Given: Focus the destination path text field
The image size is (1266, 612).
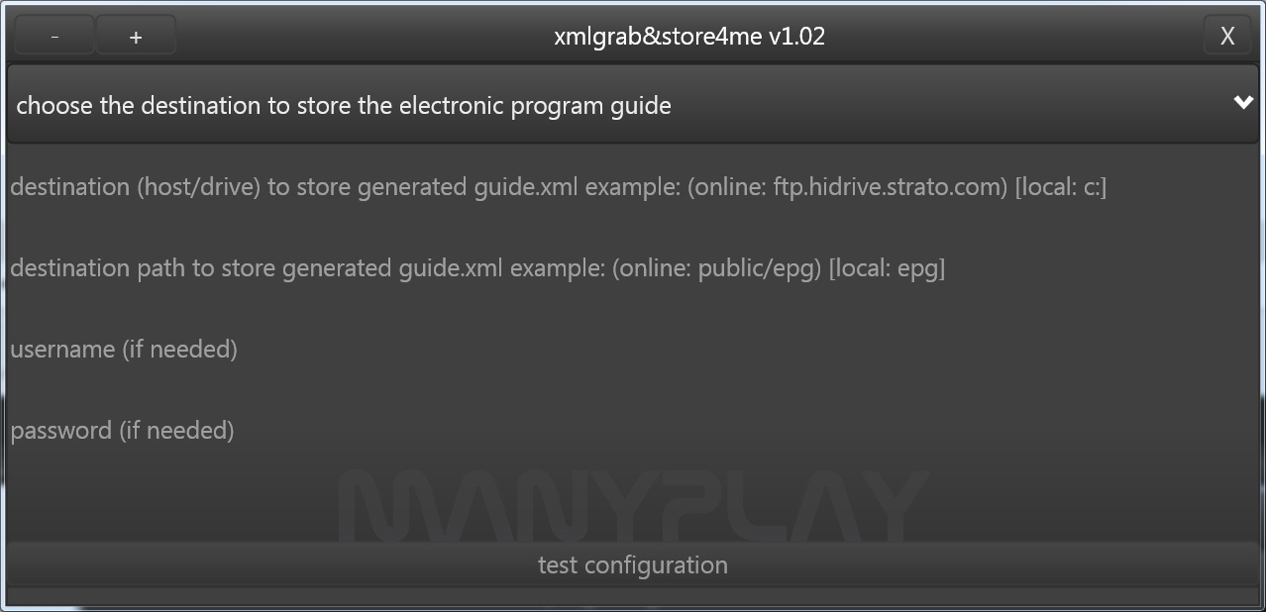Looking at the screenshot, I should [x=633, y=268].
